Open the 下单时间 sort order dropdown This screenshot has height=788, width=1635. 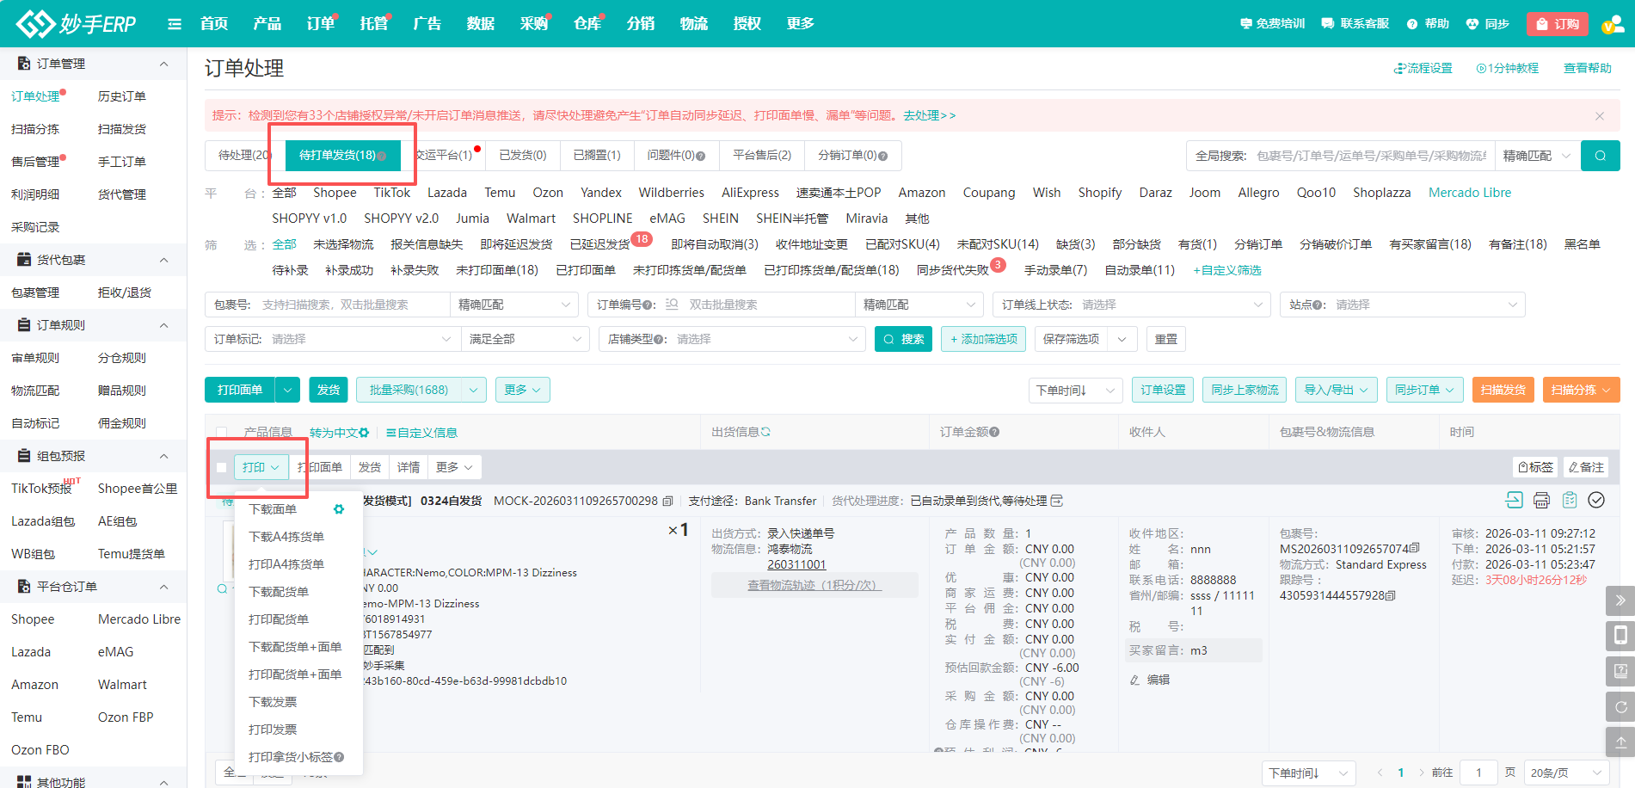[1073, 390]
